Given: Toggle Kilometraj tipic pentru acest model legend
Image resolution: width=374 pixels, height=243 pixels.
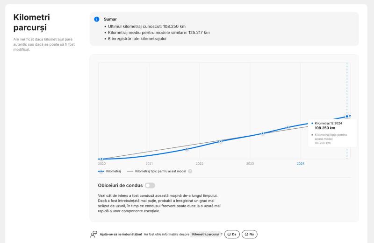Looking at the screenshot, I should (160, 171).
